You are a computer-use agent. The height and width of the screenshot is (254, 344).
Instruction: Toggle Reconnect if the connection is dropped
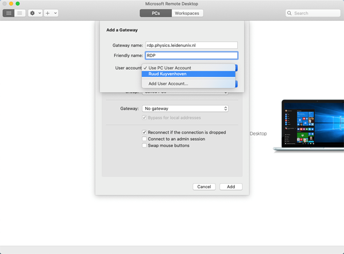[x=145, y=132]
